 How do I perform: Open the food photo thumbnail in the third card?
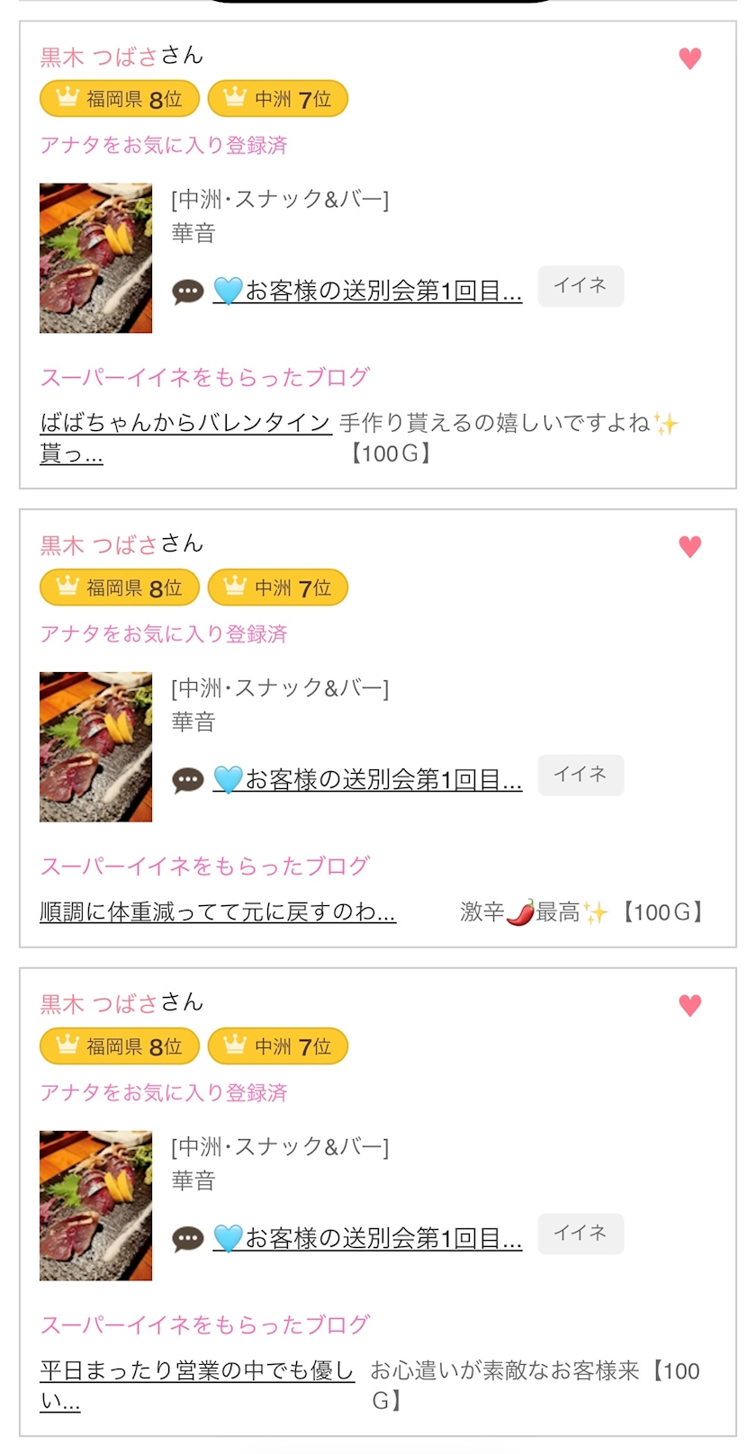coord(95,1206)
